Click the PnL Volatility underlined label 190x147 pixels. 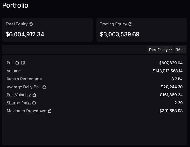(19, 95)
